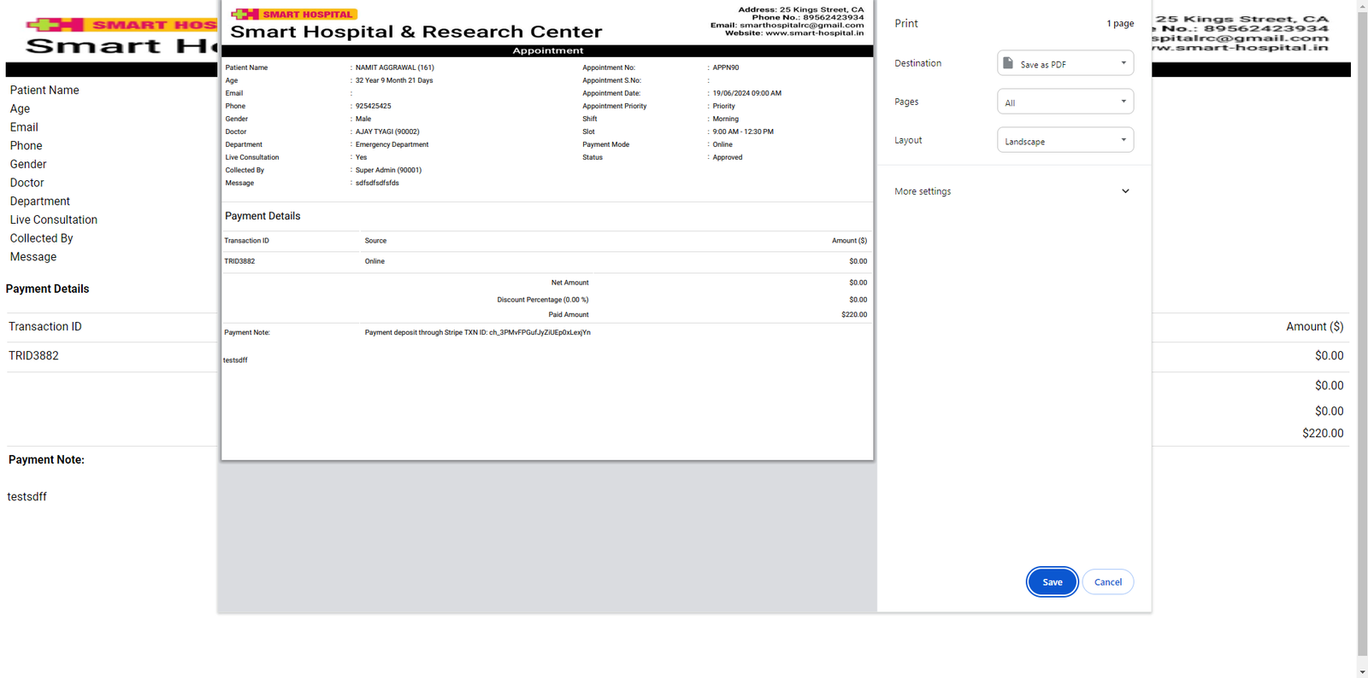Open the Layout dropdown set to Landscape
Screen dimensions: 1368x678
(1064, 141)
